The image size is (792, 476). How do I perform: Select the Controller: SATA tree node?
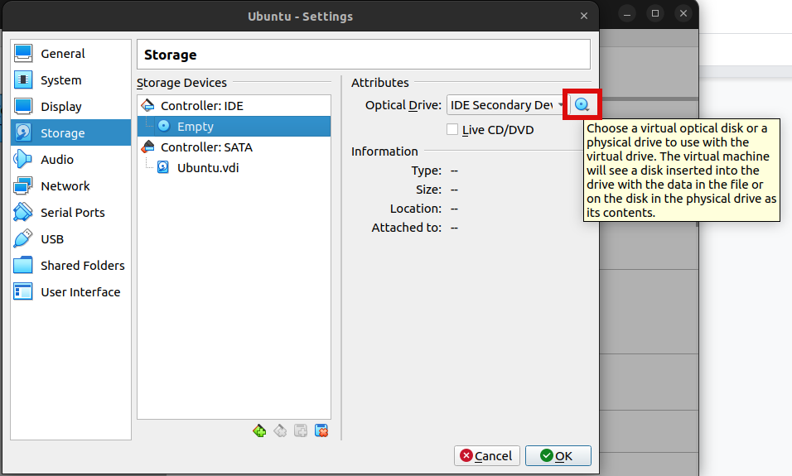tap(234, 147)
